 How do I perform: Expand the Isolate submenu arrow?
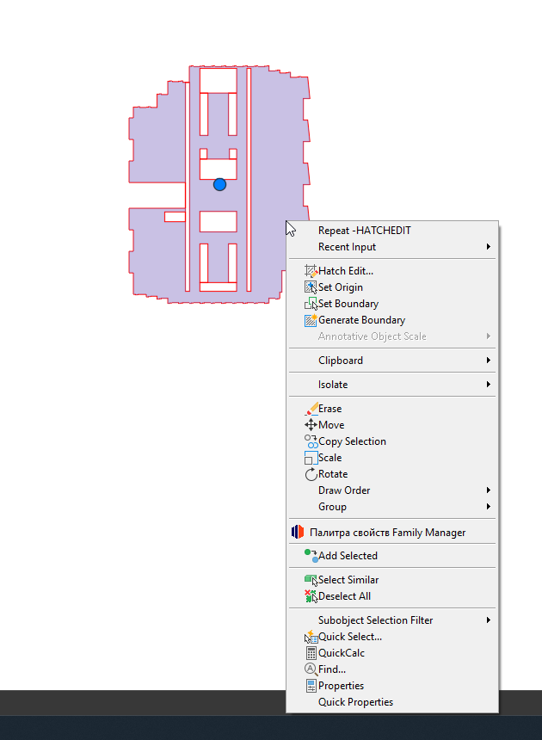pyautogui.click(x=489, y=385)
